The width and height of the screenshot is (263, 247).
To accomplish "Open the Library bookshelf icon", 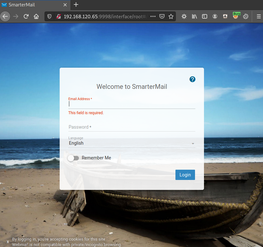I will [x=194, y=16].
